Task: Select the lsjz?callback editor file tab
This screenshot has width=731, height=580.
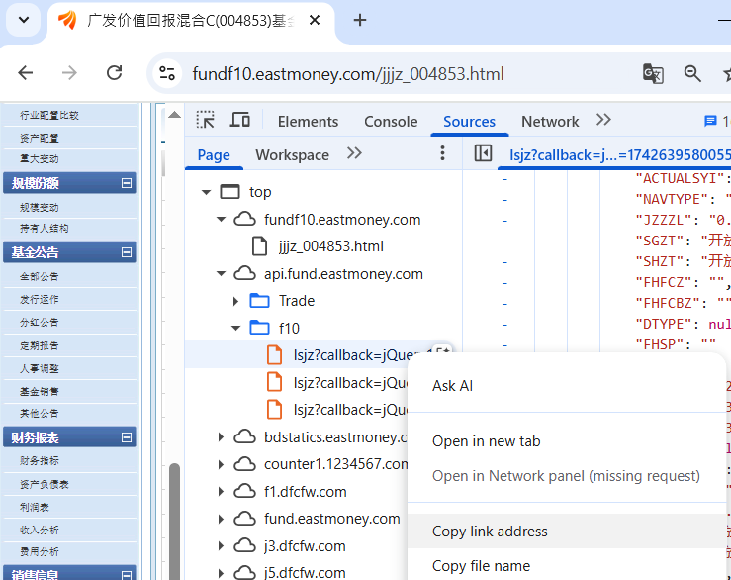Action: tap(619, 155)
